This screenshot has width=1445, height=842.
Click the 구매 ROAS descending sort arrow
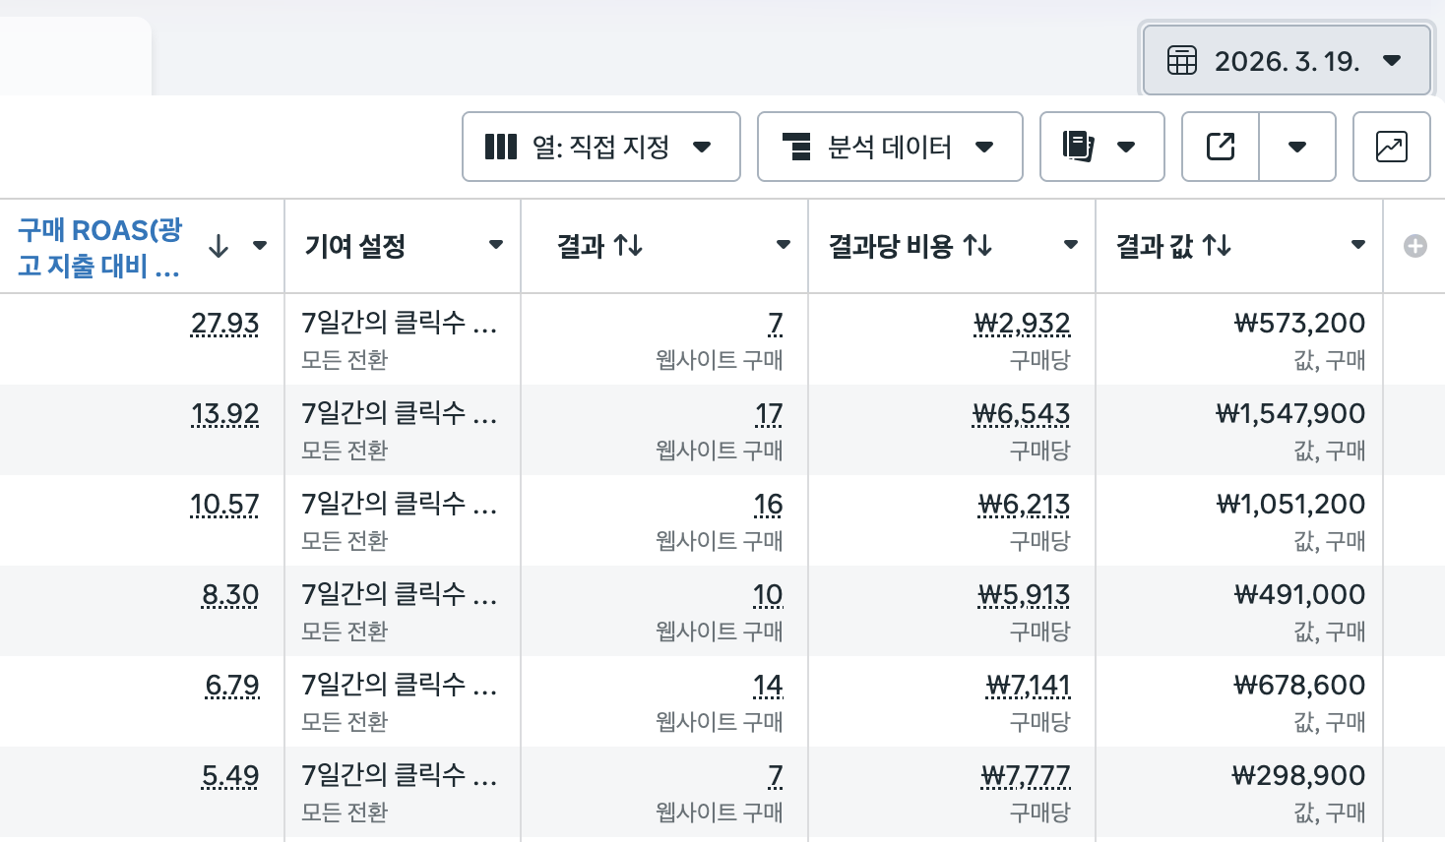pyautogui.click(x=219, y=246)
